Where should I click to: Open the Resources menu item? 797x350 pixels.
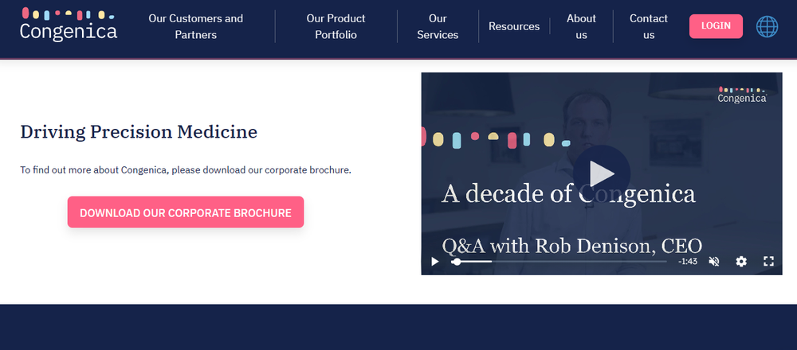click(x=514, y=26)
